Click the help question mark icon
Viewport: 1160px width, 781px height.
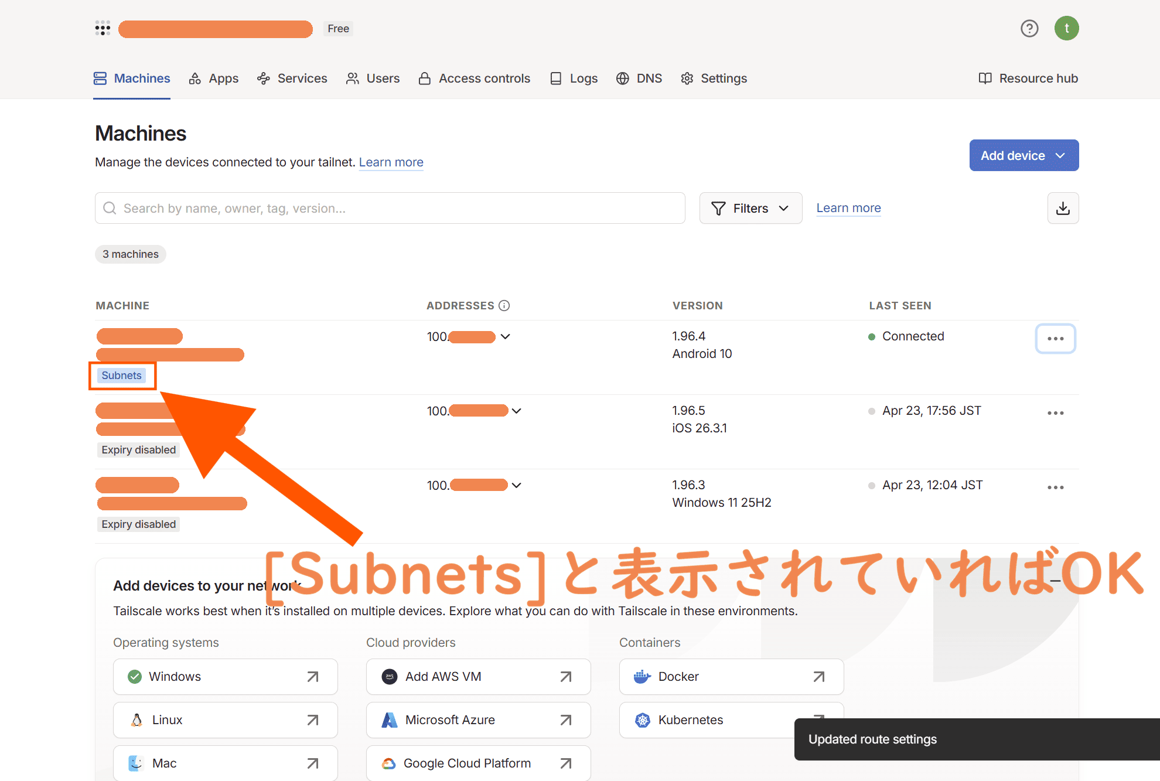pyautogui.click(x=1029, y=28)
